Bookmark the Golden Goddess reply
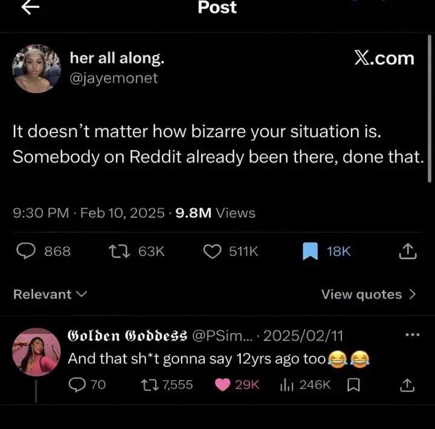Viewport: 435px width, 429px height. 354,384
